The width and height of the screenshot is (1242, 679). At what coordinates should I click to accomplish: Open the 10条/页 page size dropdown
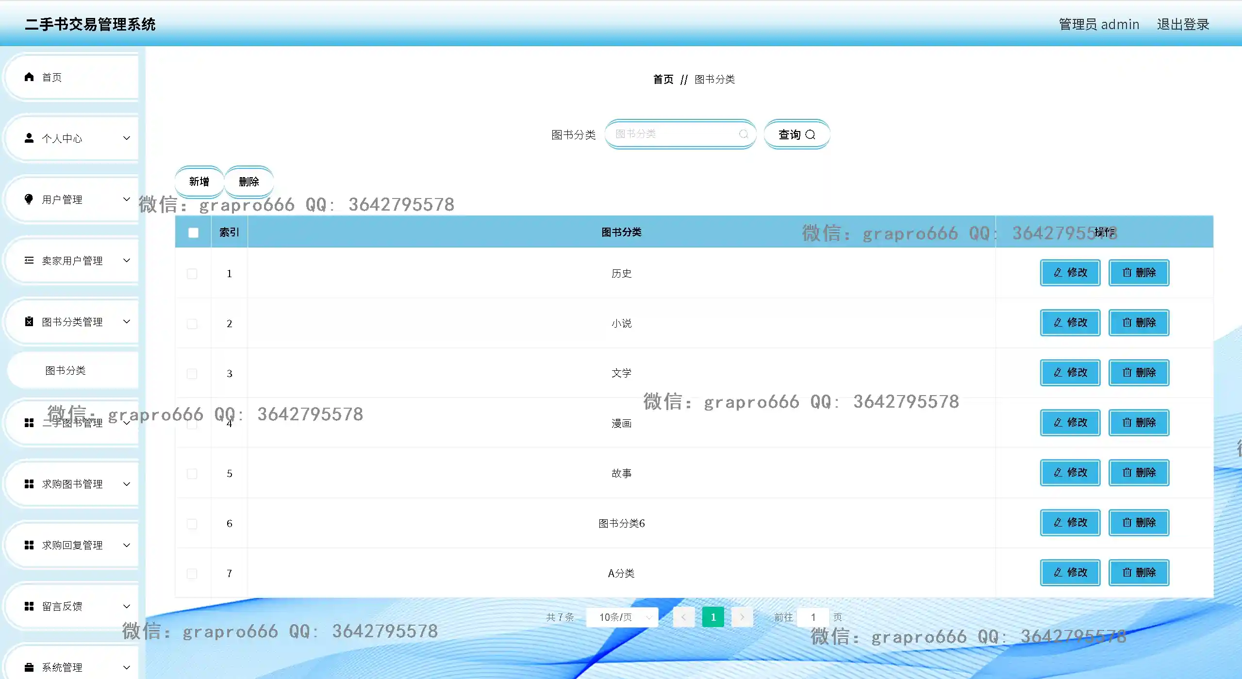click(622, 617)
